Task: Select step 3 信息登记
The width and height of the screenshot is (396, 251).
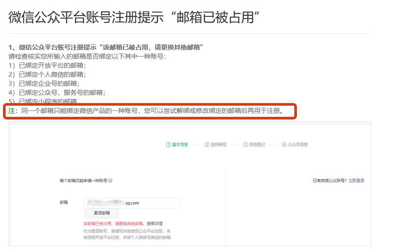Action: pos(254,144)
